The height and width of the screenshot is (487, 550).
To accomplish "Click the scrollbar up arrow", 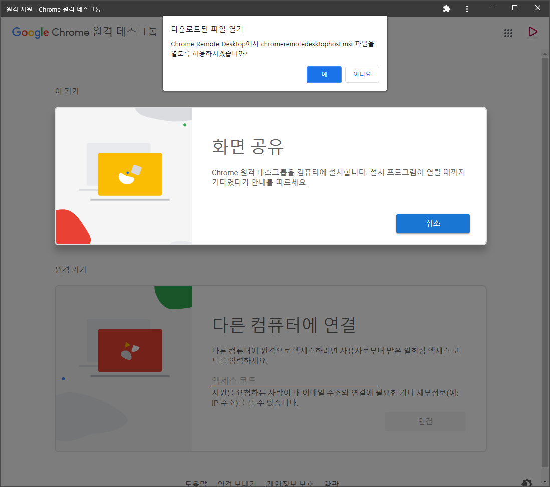I will pos(544,54).
